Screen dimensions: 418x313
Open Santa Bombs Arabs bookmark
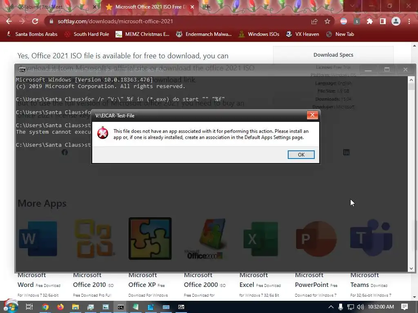(32, 34)
